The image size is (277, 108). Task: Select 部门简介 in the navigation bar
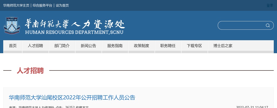62,46
